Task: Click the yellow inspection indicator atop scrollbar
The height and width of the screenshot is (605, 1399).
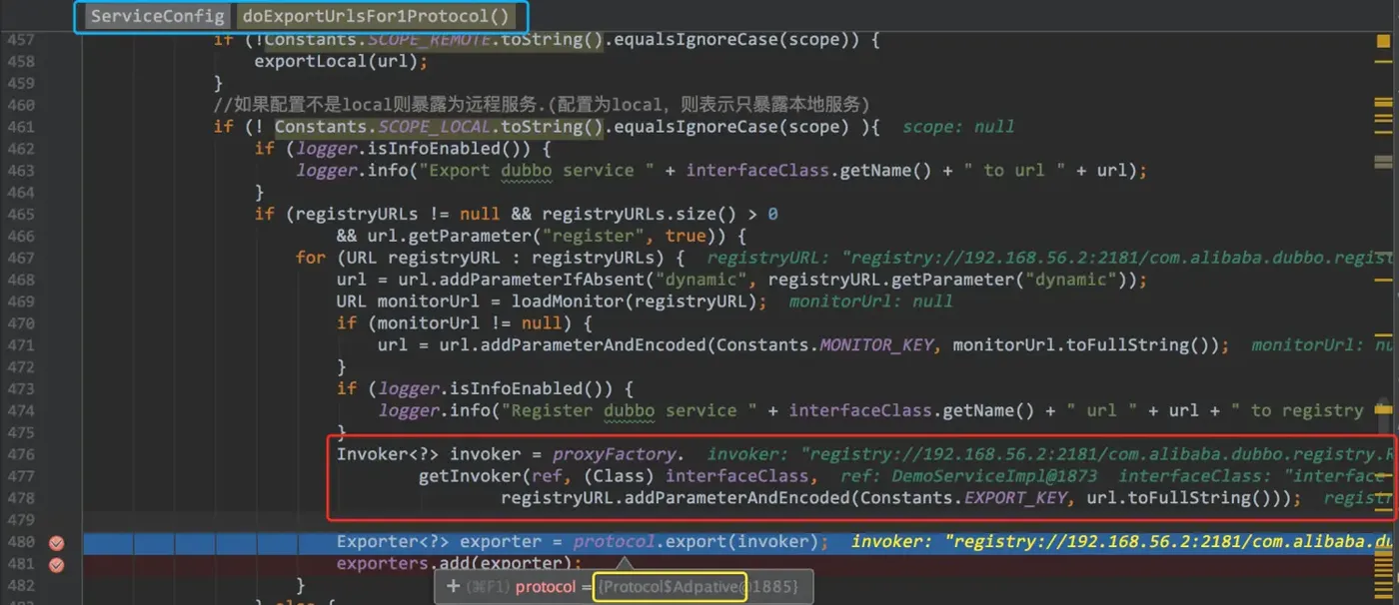Action: (1383, 39)
